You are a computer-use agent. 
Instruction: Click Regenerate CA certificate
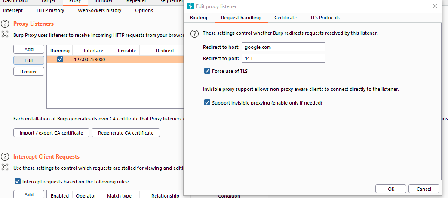[x=126, y=133]
